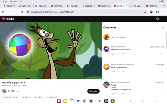Viewport: 167px width, 104px height.
Task: Tap the Android home button
Action: 143,101
